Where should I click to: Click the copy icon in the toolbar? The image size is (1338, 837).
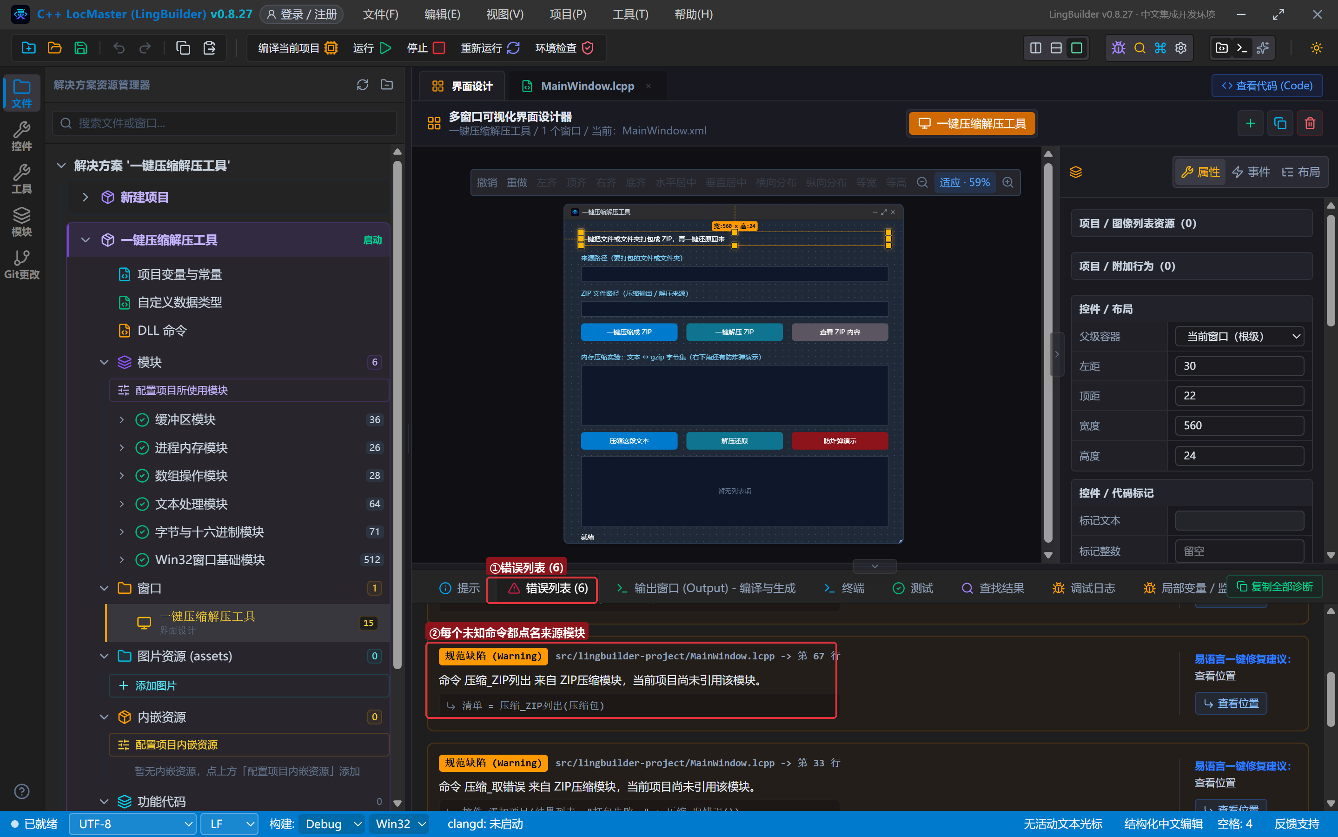[183, 48]
